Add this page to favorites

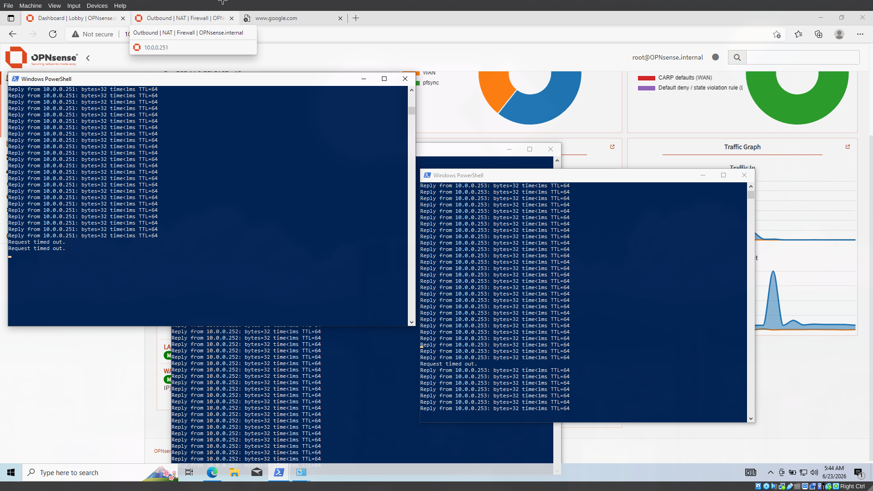(x=777, y=34)
